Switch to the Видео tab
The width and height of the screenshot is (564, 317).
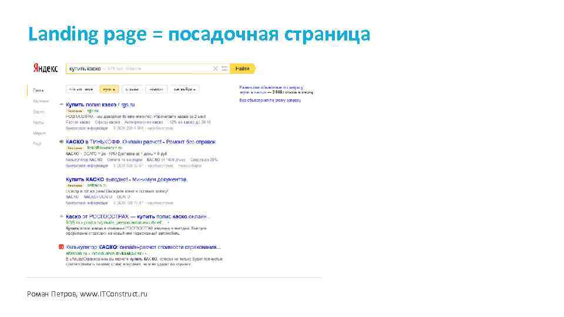(x=39, y=112)
